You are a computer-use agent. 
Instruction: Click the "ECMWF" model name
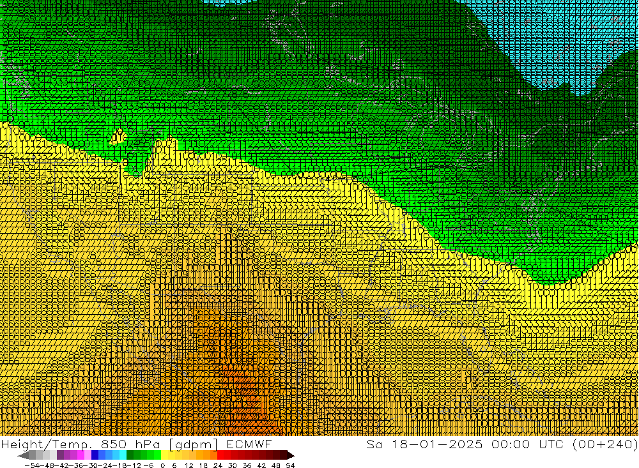tap(249, 444)
